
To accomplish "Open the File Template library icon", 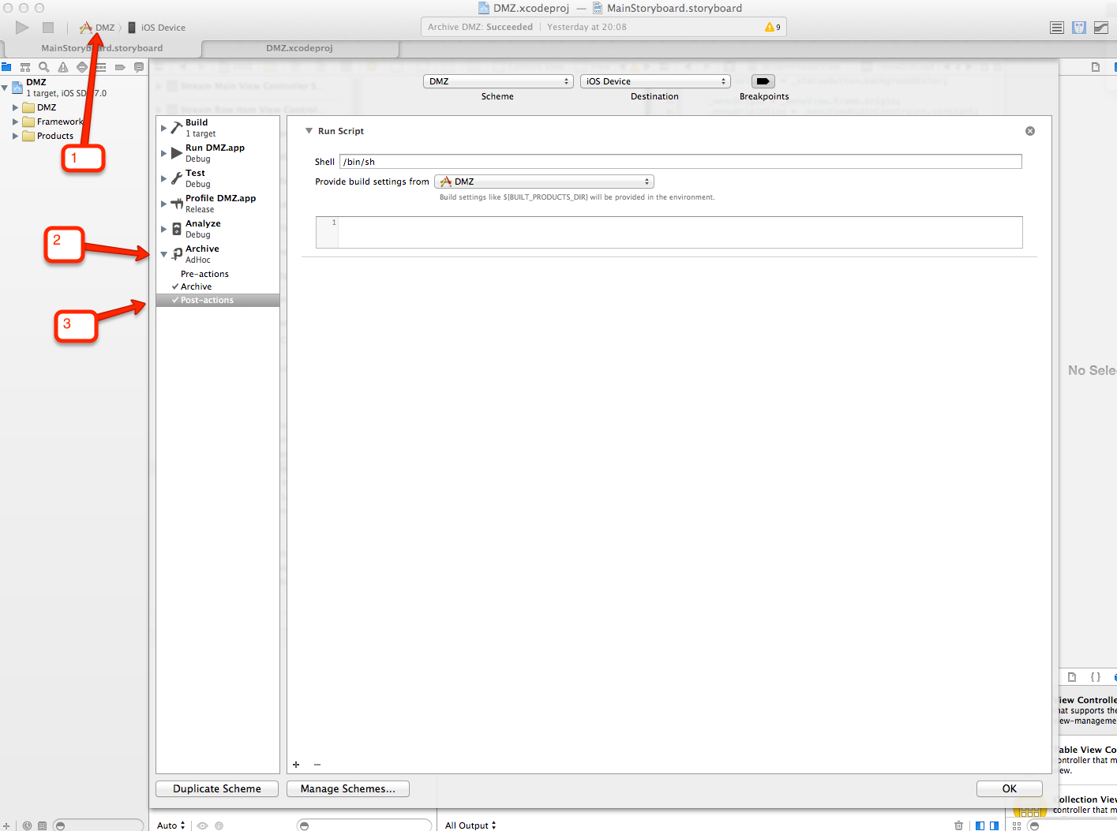I will pyautogui.click(x=1072, y=677).
